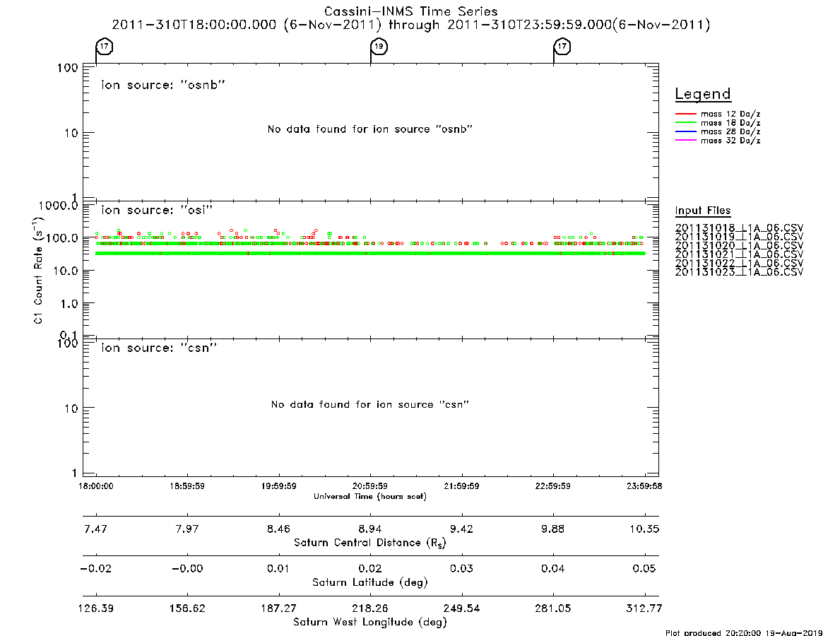Click the 312.77 longitude value
This screenshot has height=636, width=823.
644,608
